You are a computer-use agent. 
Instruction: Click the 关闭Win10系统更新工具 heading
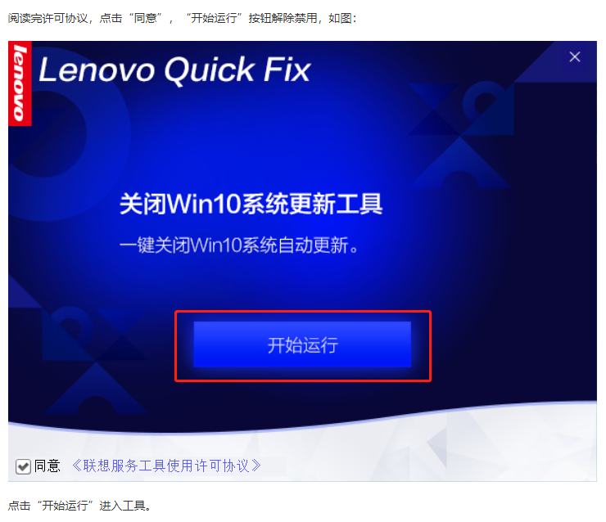click(251, 204)
